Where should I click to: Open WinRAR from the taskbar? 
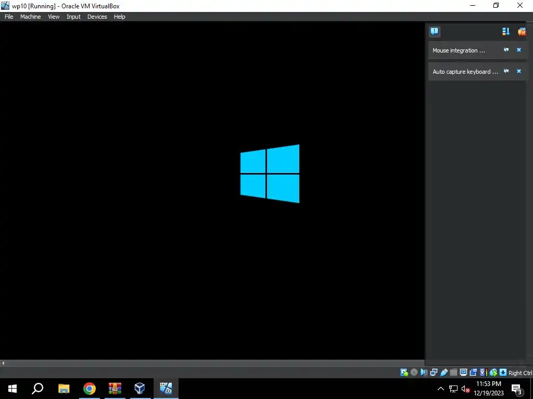[115, 389]
